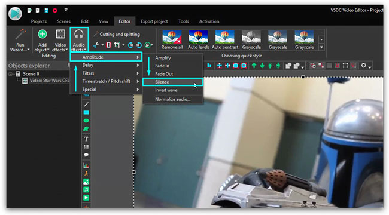Choose Fade In effect
This screenshot has height=215, width=389.
(x=173, y=66)
